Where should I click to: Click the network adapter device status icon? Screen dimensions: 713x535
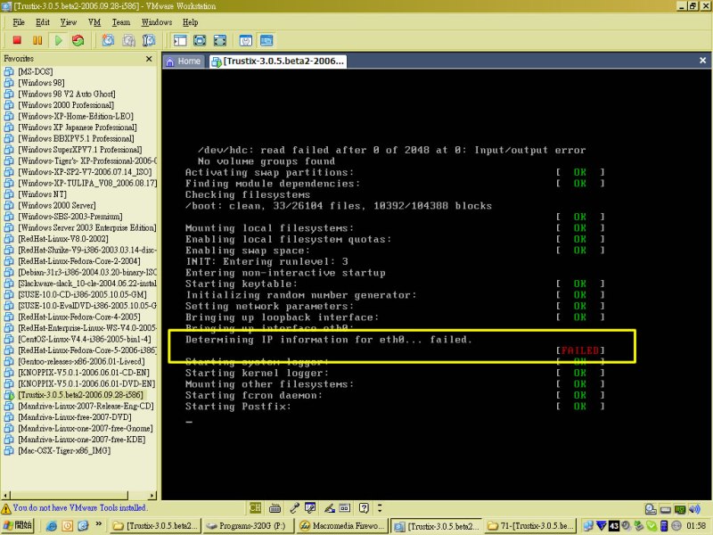pos(680,509)
